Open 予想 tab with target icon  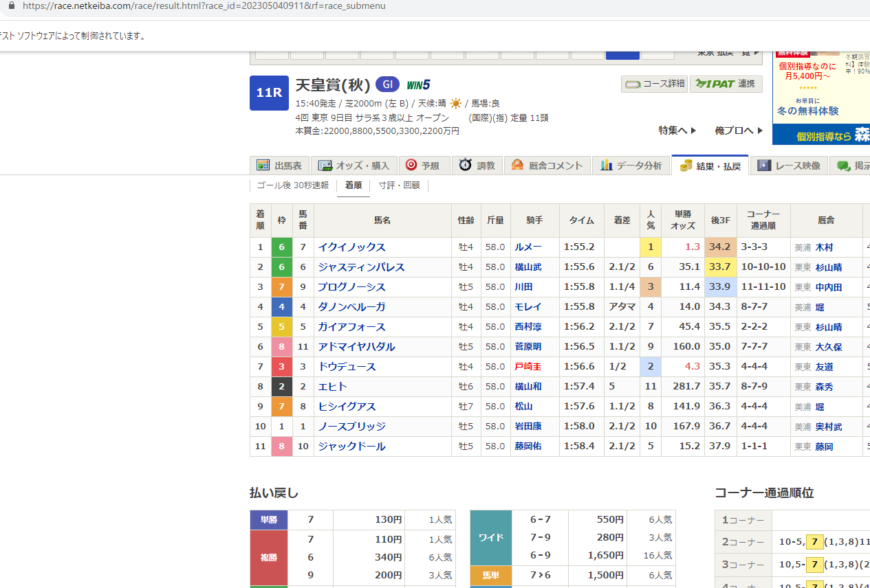pos(423,166)
